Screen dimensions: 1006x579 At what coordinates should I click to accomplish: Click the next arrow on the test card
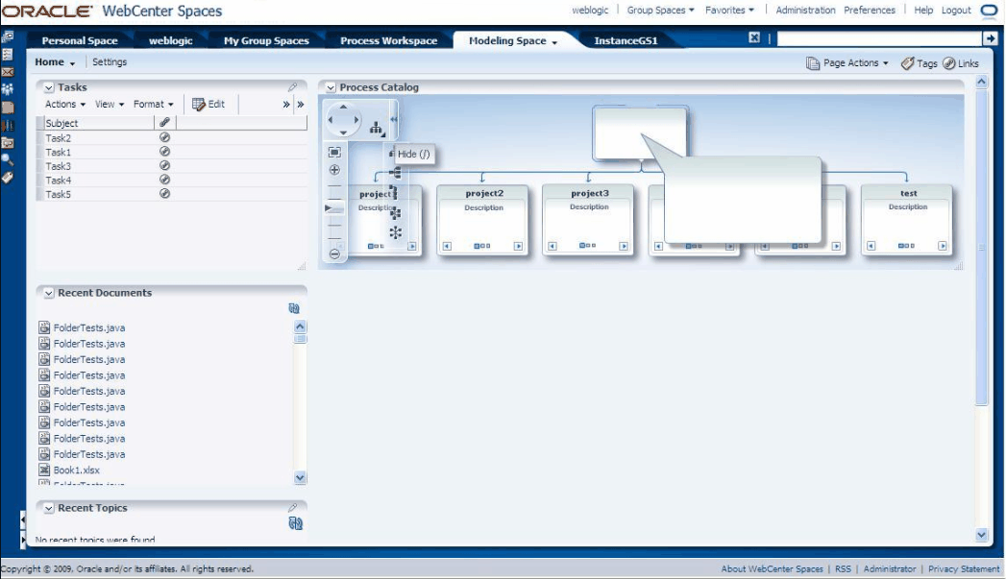943,246
